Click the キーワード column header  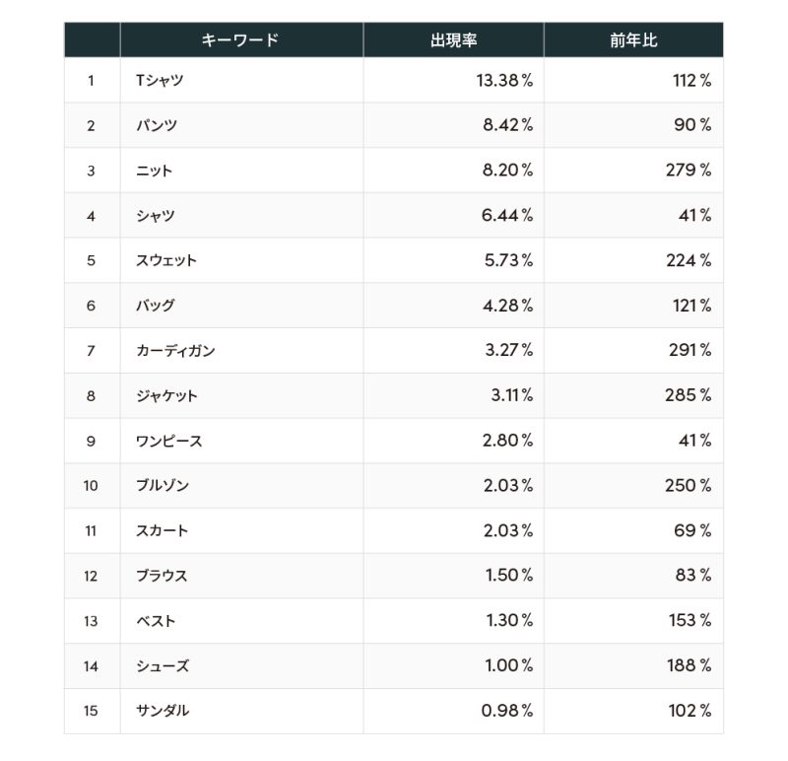tap(240, 40)
